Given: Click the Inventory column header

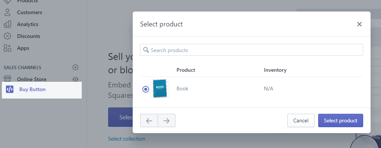Looking at the screenshot, I should tap(275, 70).
